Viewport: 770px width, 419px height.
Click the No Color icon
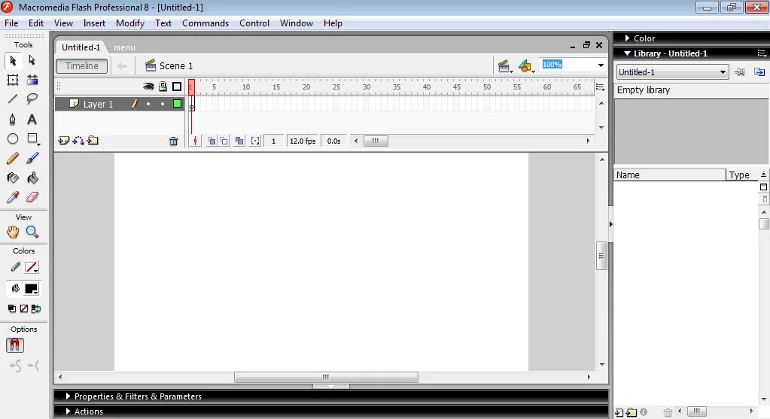click(x=24, y=309)
